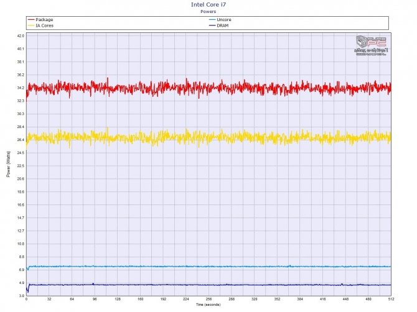Click the 32 time axis value

click(49, 299)
